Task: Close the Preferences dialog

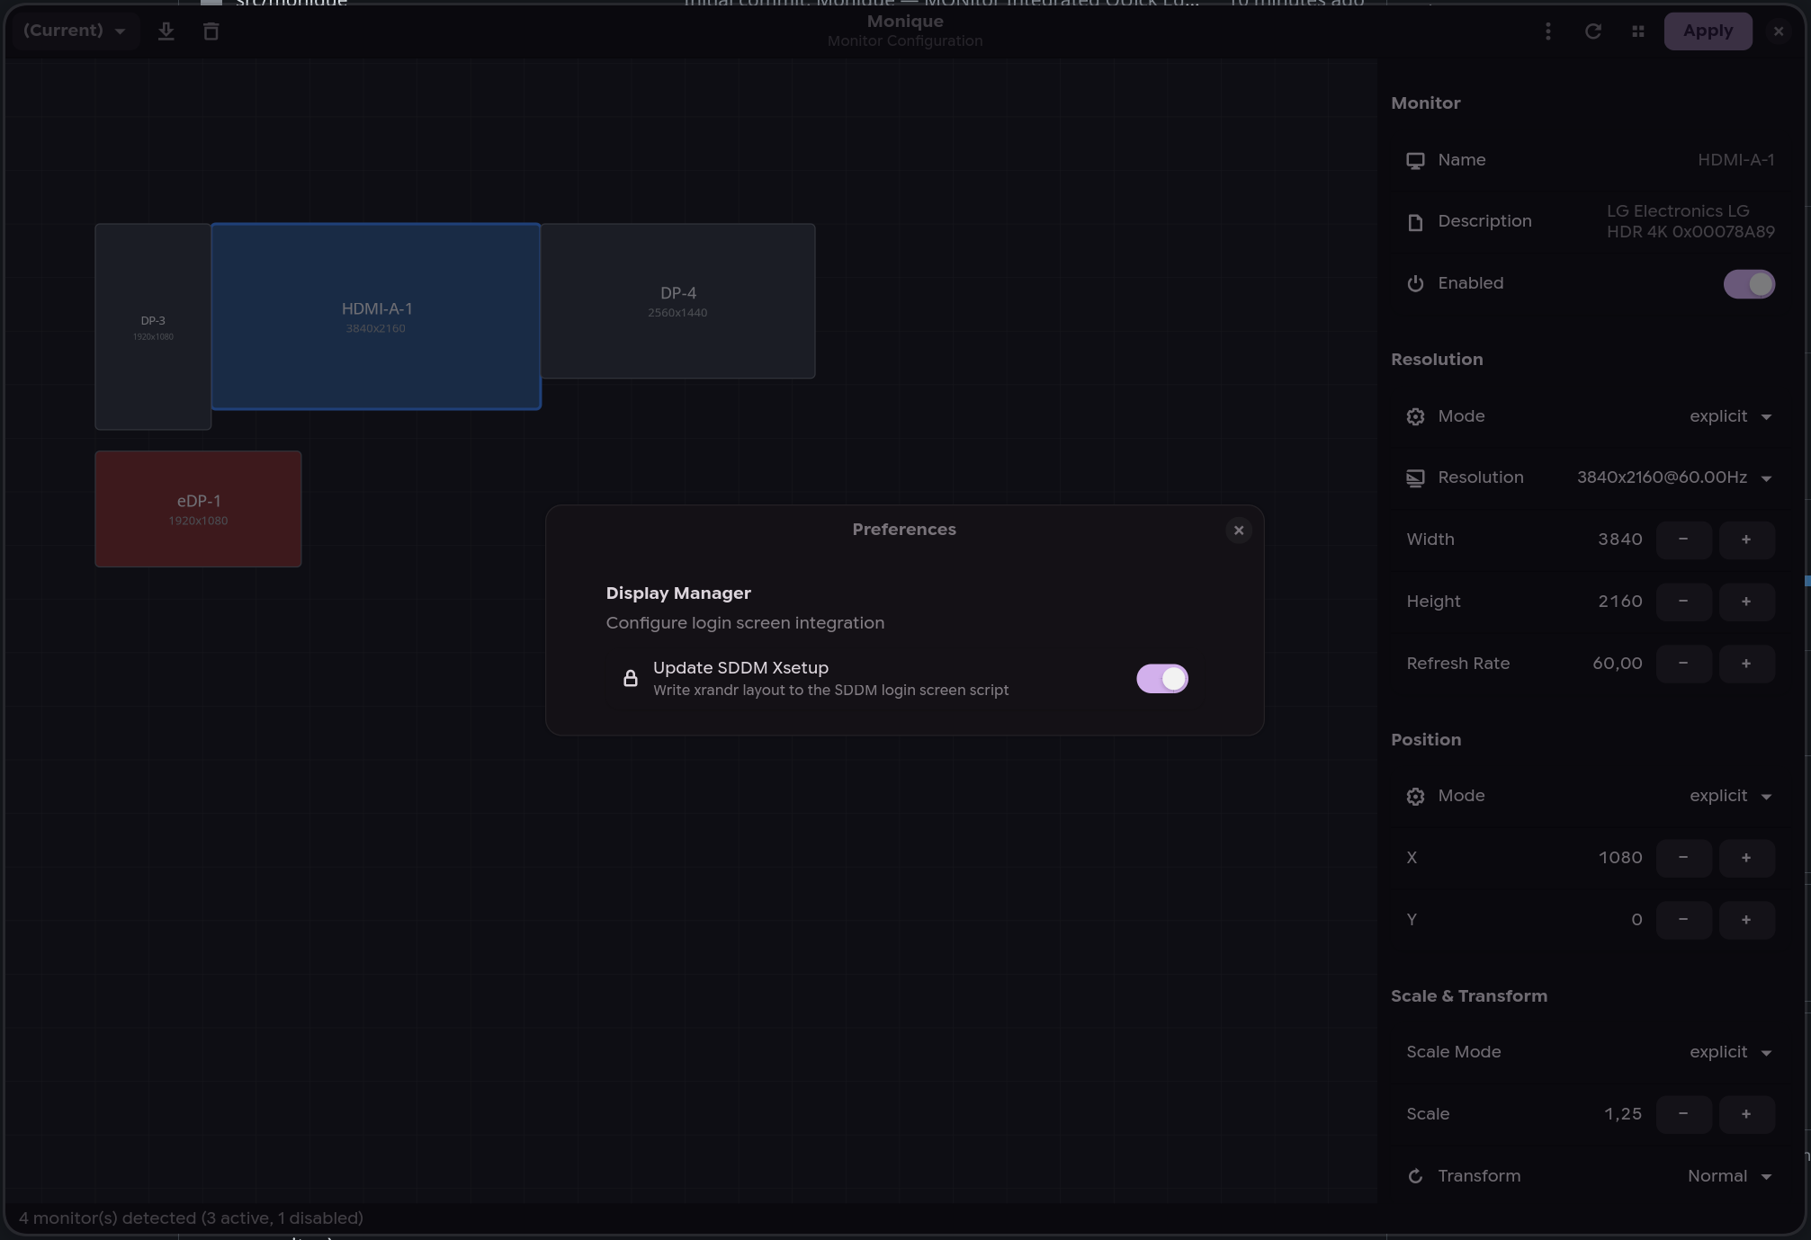Action: pyautogui.click(x=1239, y=530)
